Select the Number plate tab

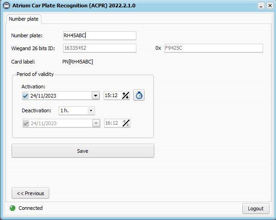[x=24, y=19]
